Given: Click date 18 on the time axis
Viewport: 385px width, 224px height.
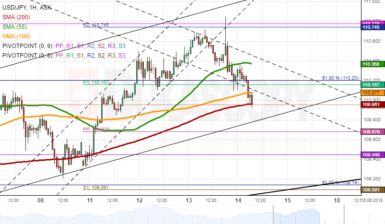Looking at the screenshot, I should pyautogui.click(x=337, y=200).
